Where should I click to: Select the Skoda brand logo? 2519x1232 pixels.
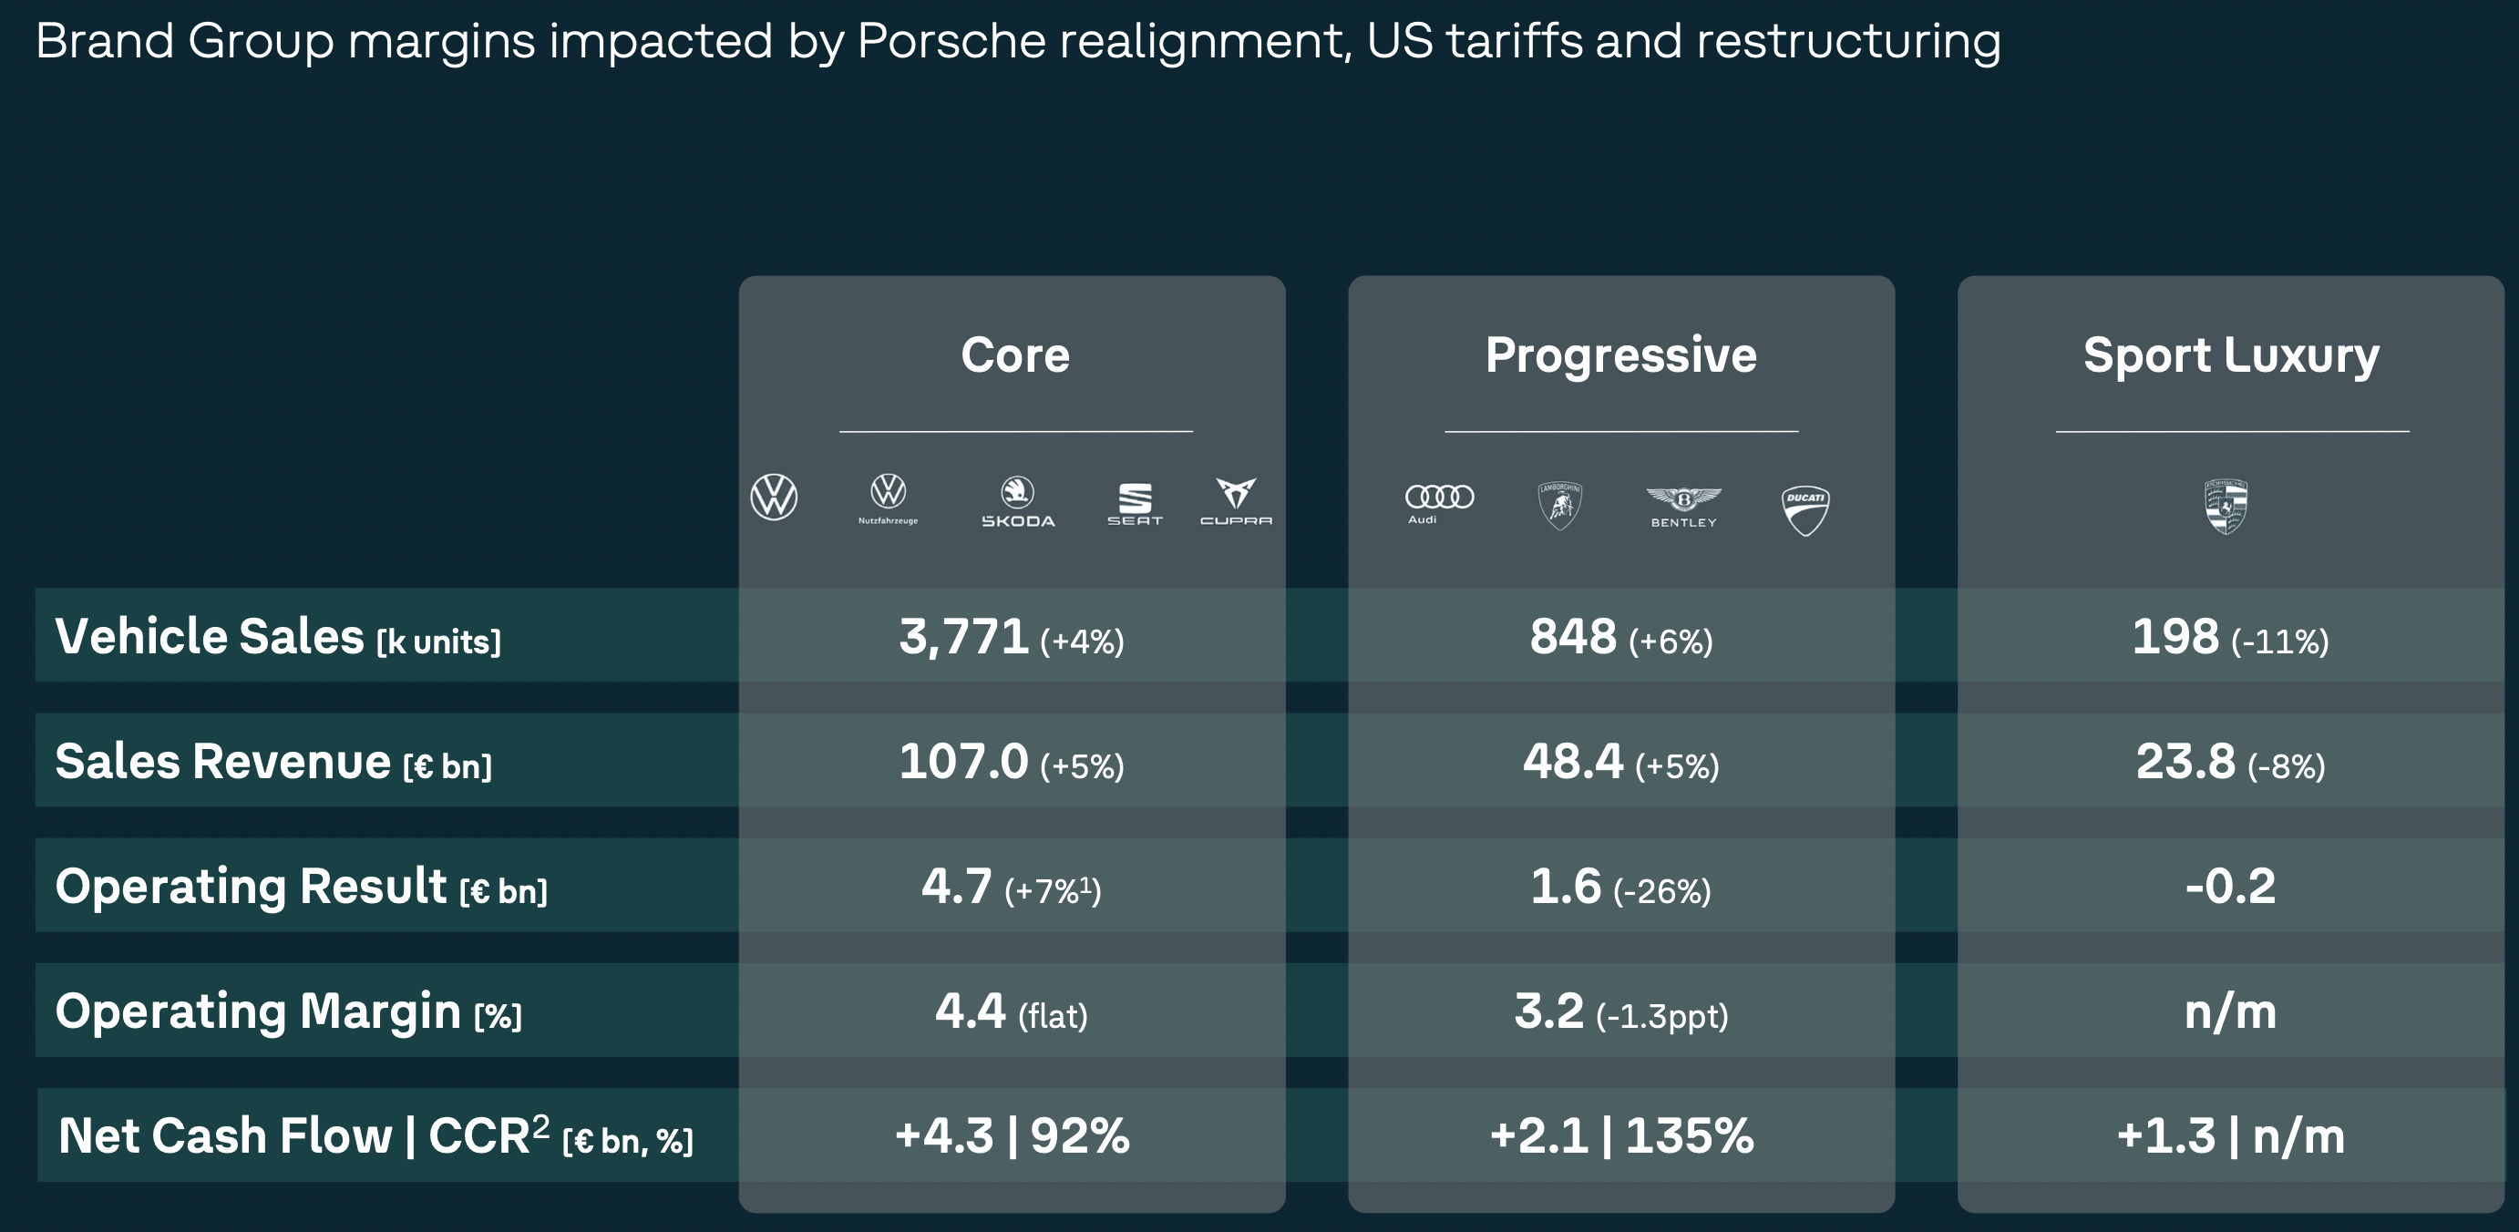point(1018,501)
